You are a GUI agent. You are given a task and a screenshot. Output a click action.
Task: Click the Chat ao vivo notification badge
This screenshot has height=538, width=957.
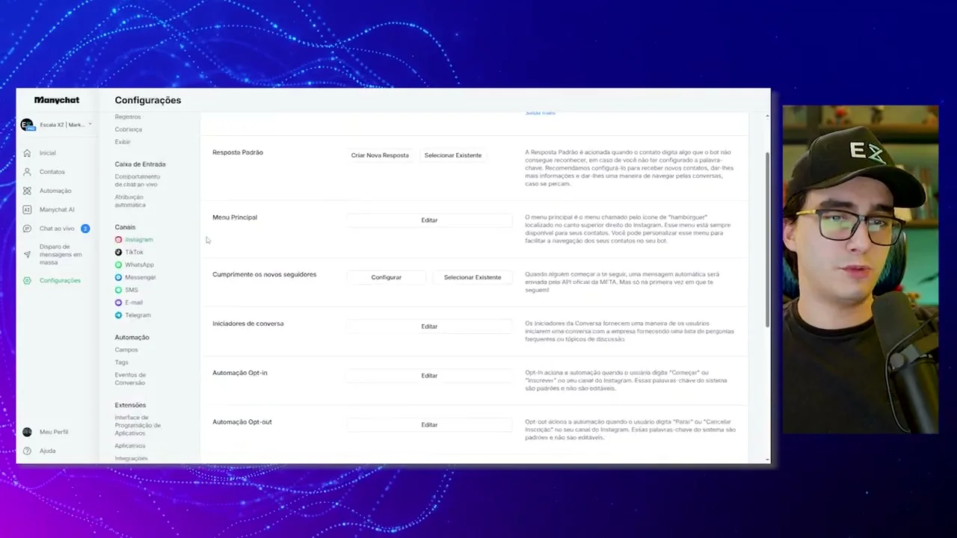click(85, 229)
